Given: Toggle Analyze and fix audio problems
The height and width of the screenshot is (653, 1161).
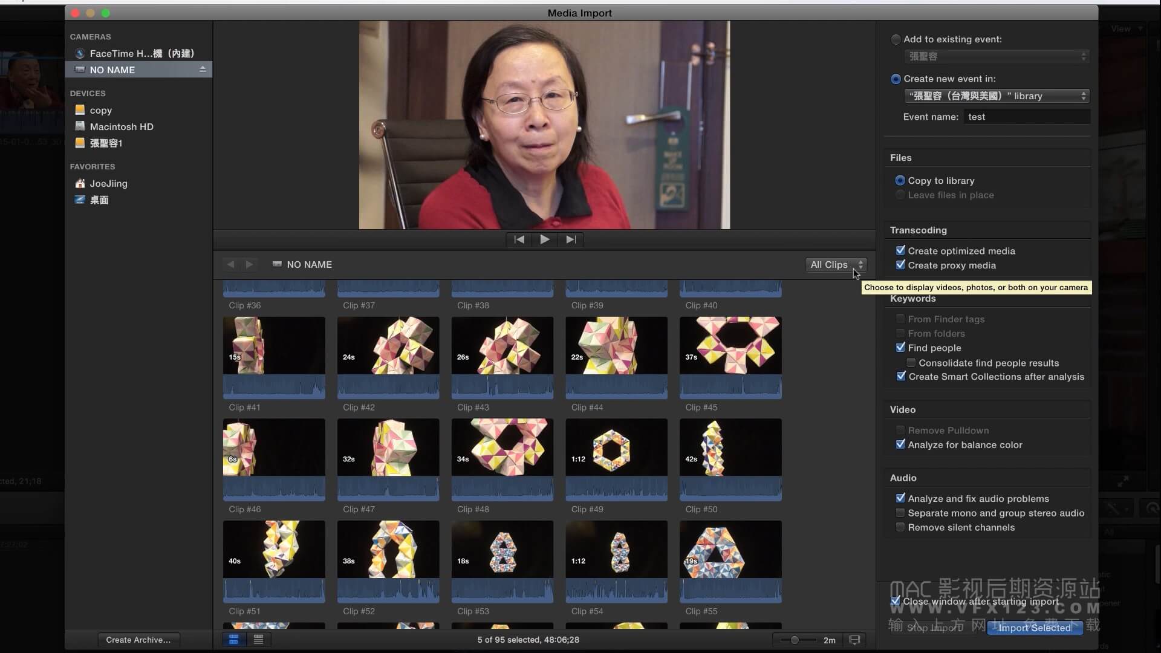Looking at the screenshot, I should pos(900,498).
